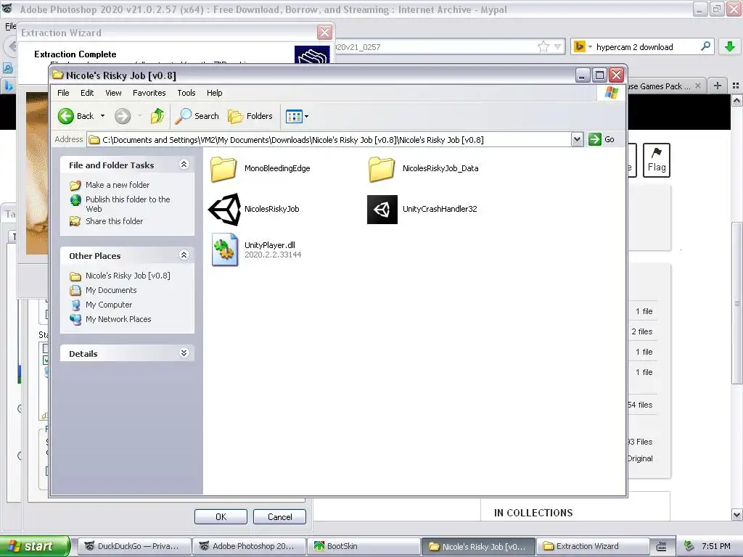The height and width of the screenshot is (557, 743).
Task: Open the Address bar dropdown
Action: pyautogui.click(x=577, y=140)
